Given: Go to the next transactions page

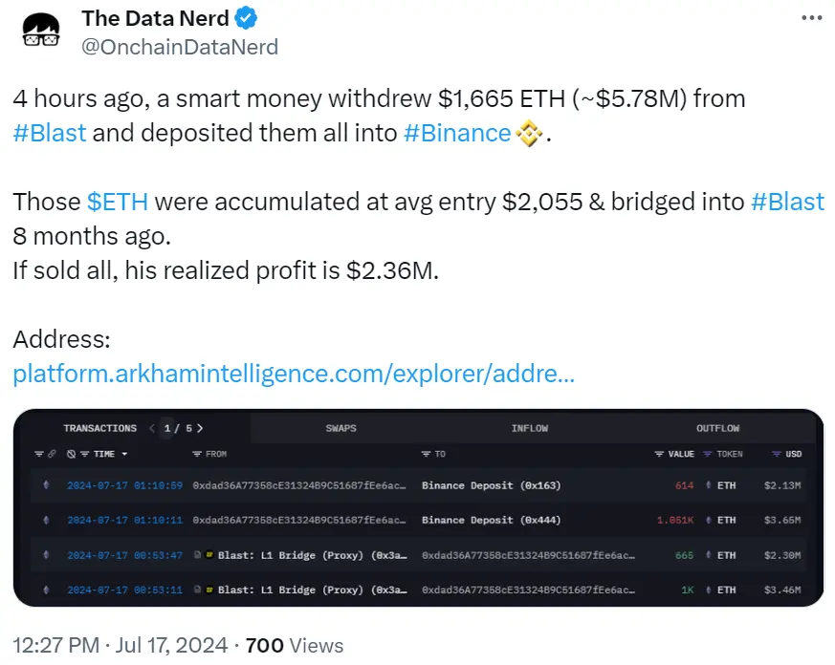Looking at the screenshot, I should coord(199,428).
